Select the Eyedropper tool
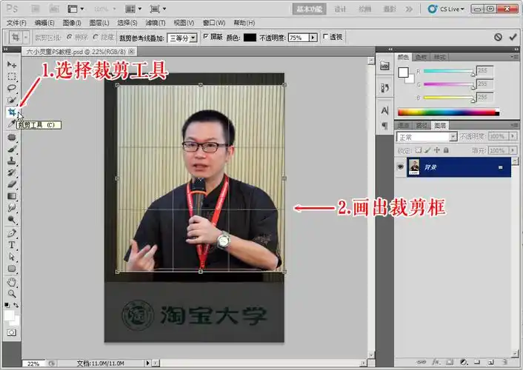 11,124
